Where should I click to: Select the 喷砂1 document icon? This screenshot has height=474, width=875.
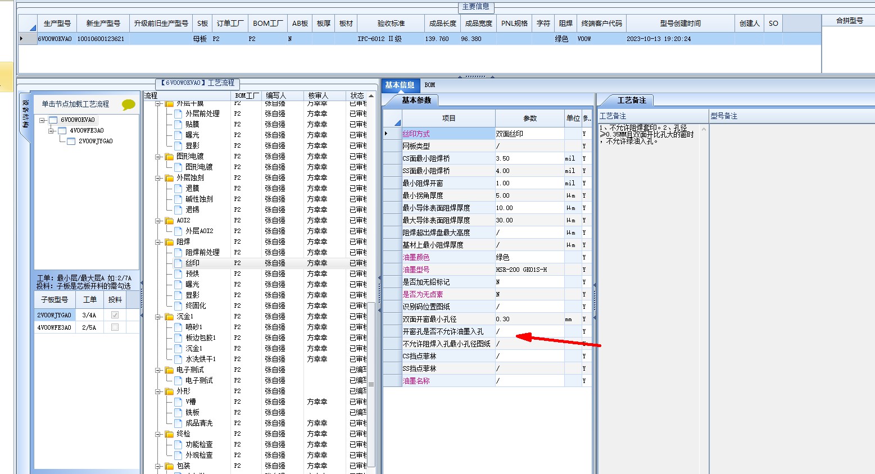[178, 327]
